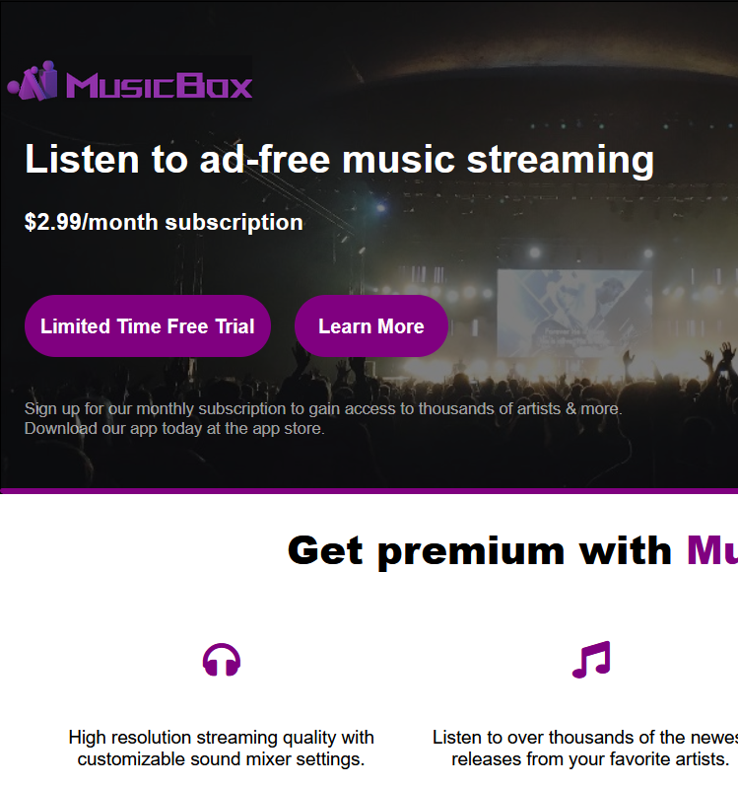Click the MusicBox logo figure icon
The height and width of the screenshot is (787, 738).
point(33,81)
